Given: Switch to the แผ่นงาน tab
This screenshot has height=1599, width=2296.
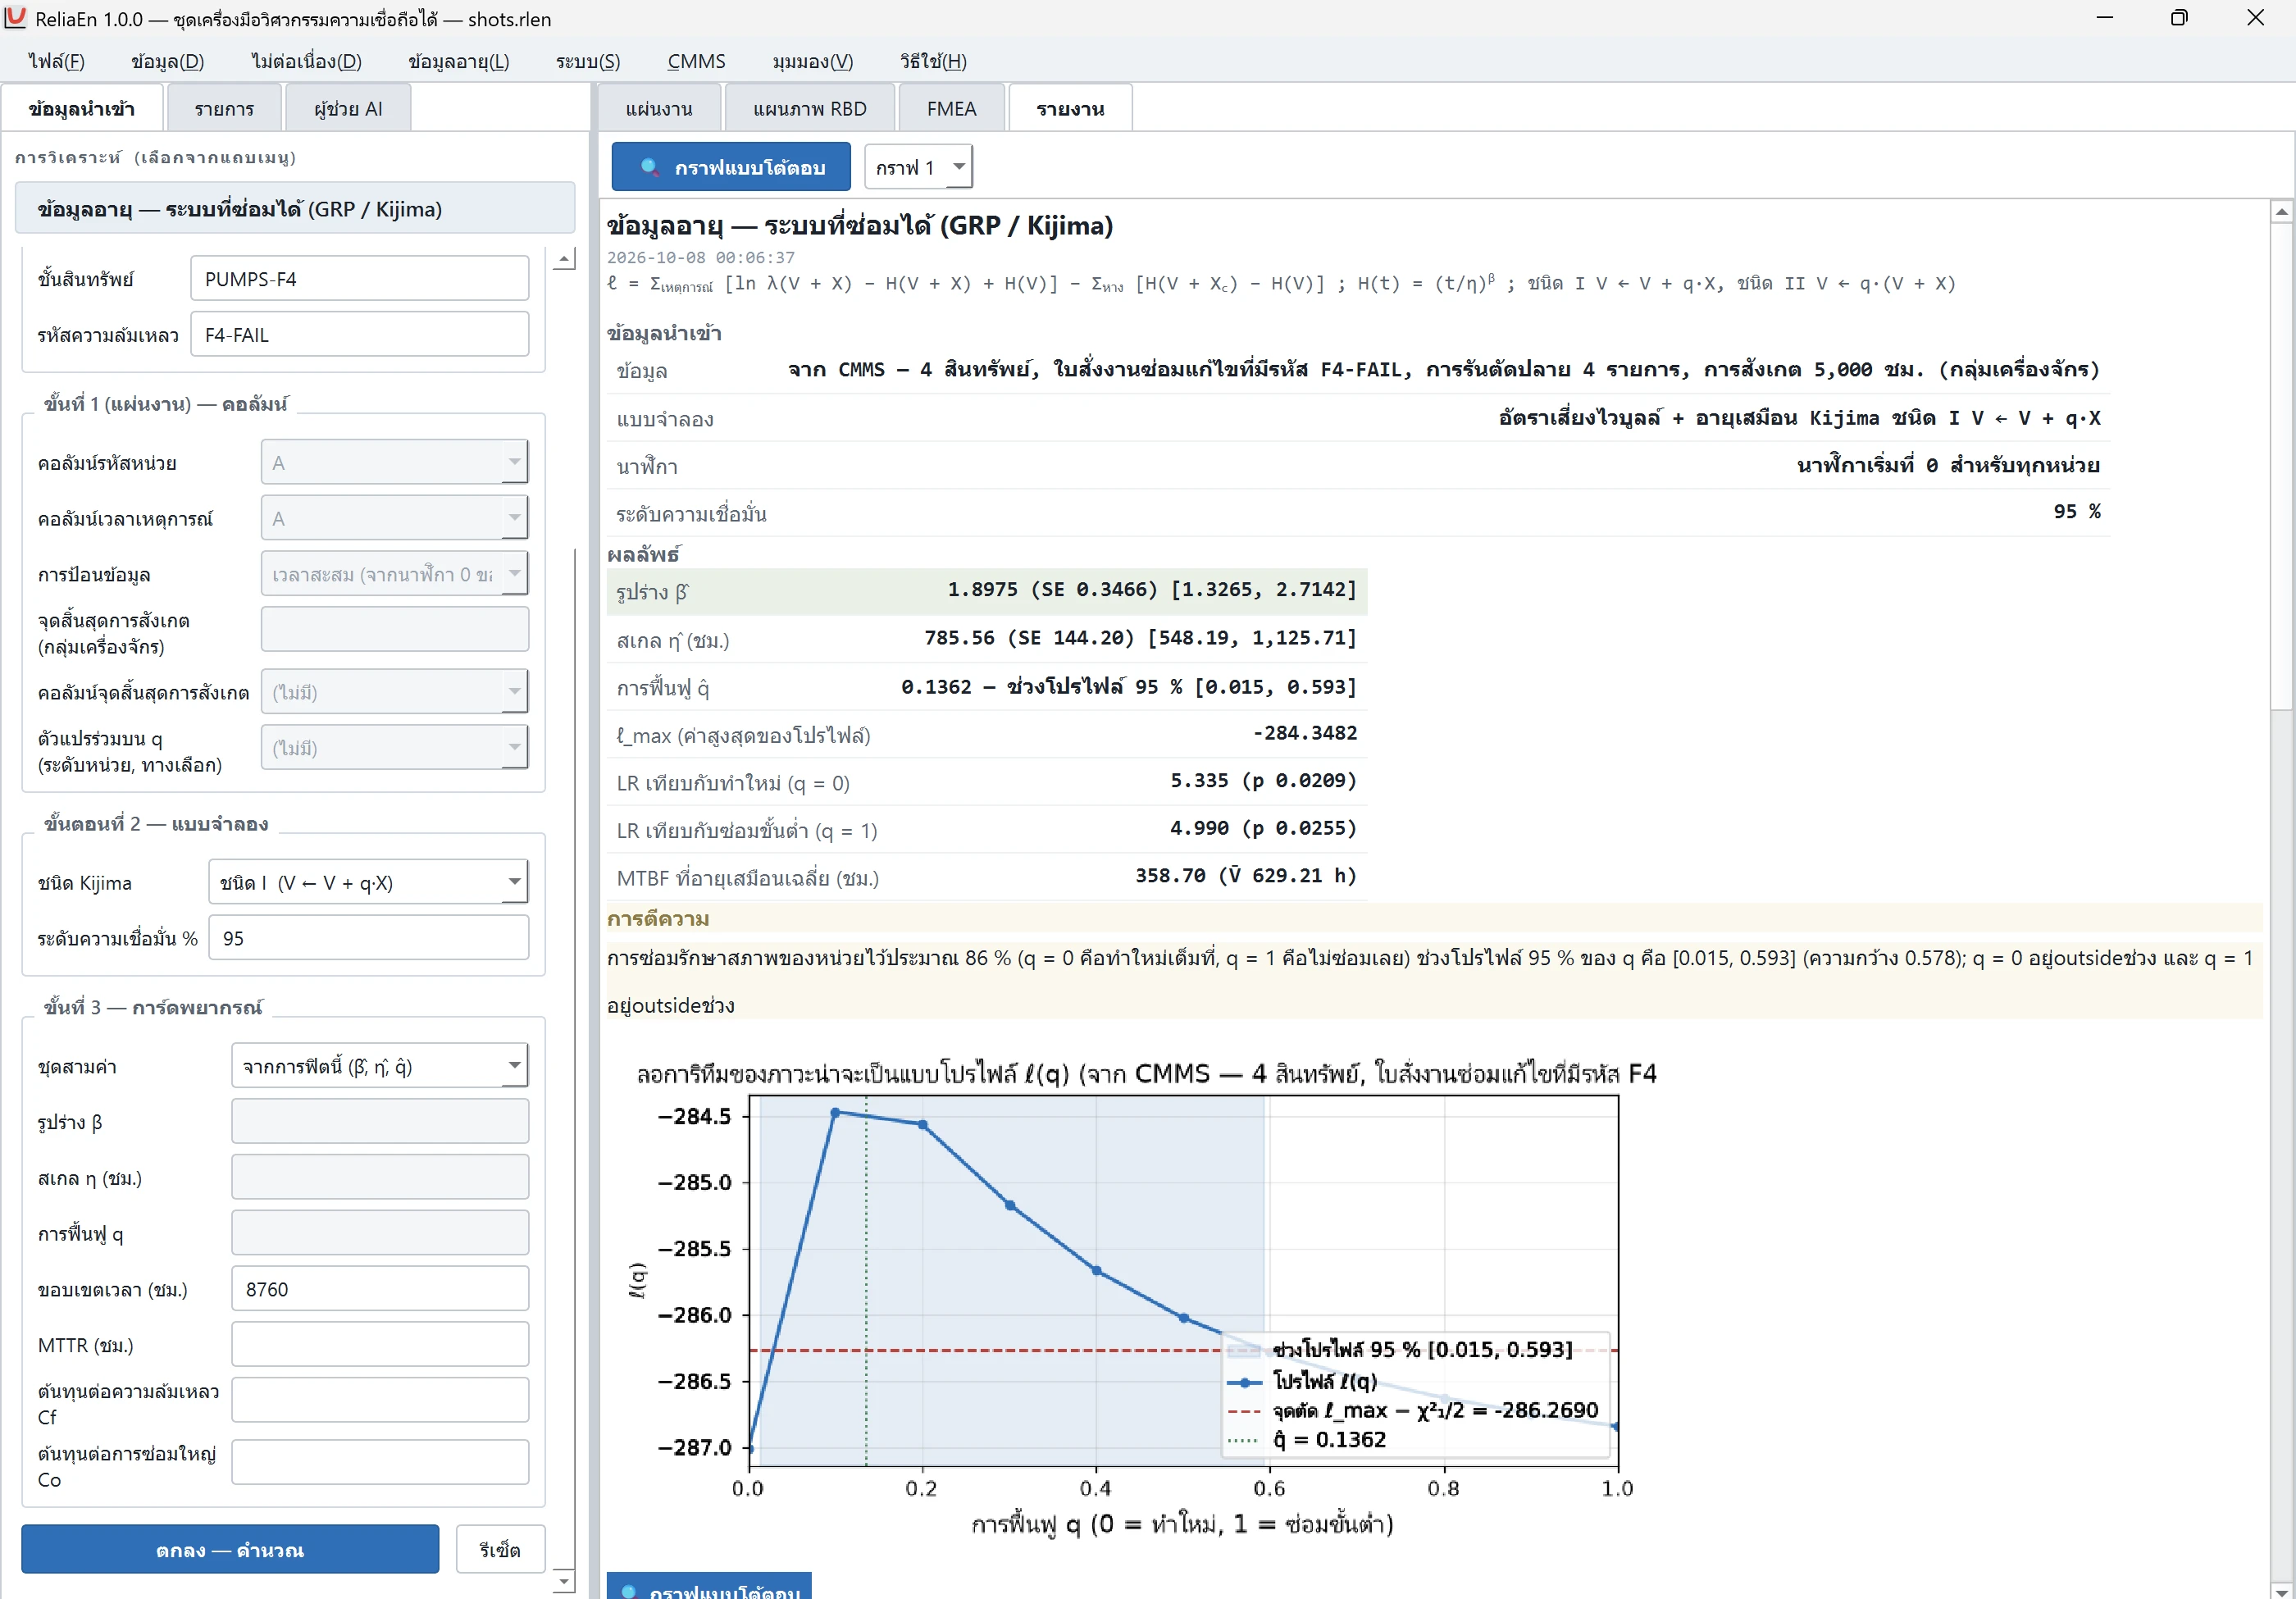Looking at the screenshot, I should pos(658,108).
